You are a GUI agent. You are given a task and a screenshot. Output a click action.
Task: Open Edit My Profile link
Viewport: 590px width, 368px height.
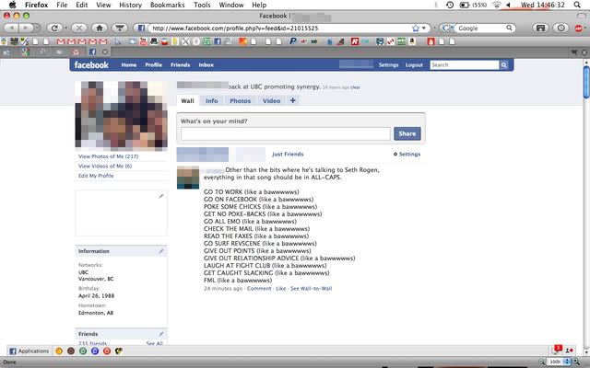[x=96, y=176]
